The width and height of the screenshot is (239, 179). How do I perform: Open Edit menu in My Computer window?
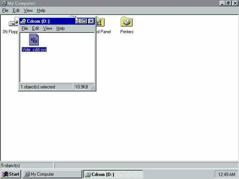tap(16, 10)
